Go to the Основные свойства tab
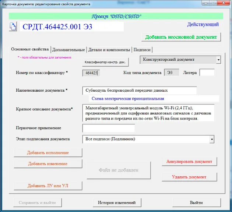232x212 pixels. (x=30, y=49)
